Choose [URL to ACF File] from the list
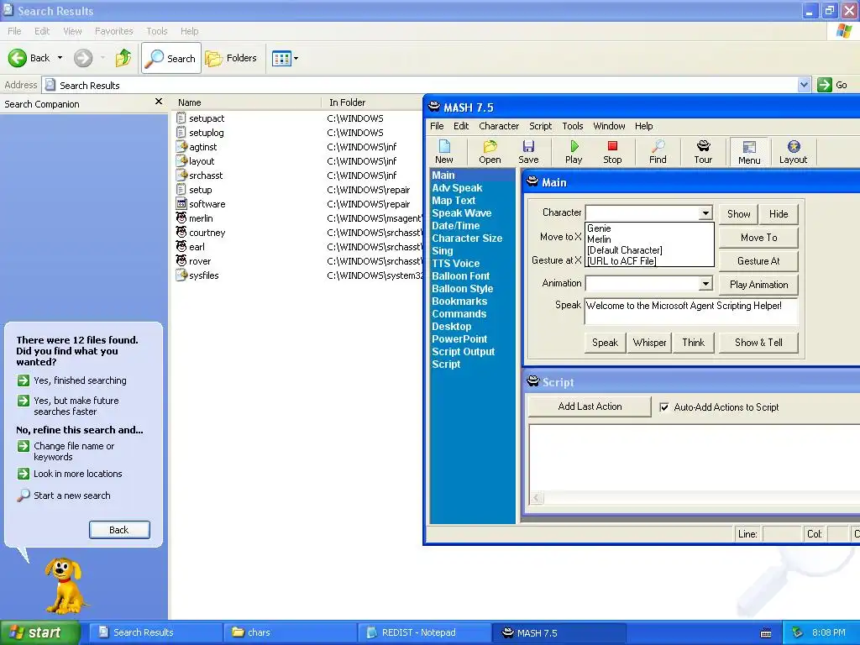 [x=622, y=261]
